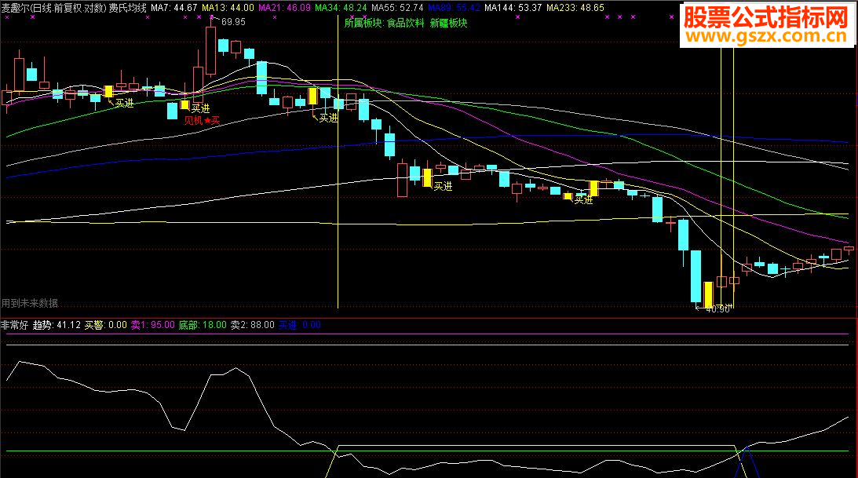The image size is (858, 478).
Task: Select the 非常好 sub-indicator name
Action: click(x=15, y=325)
